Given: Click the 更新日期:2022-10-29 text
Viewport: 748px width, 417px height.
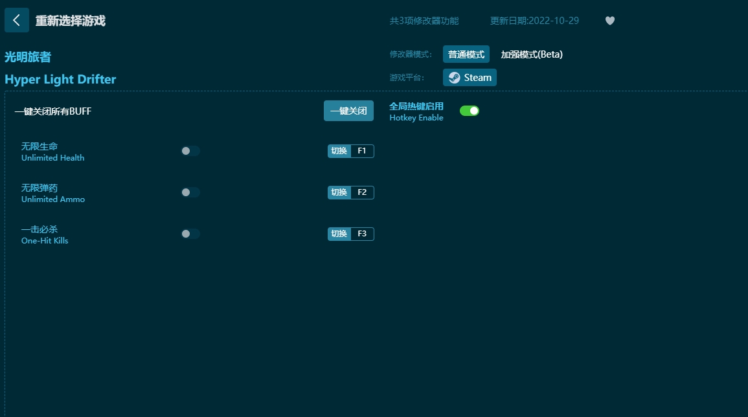Looking at the screenshot, I should [534, 21].
